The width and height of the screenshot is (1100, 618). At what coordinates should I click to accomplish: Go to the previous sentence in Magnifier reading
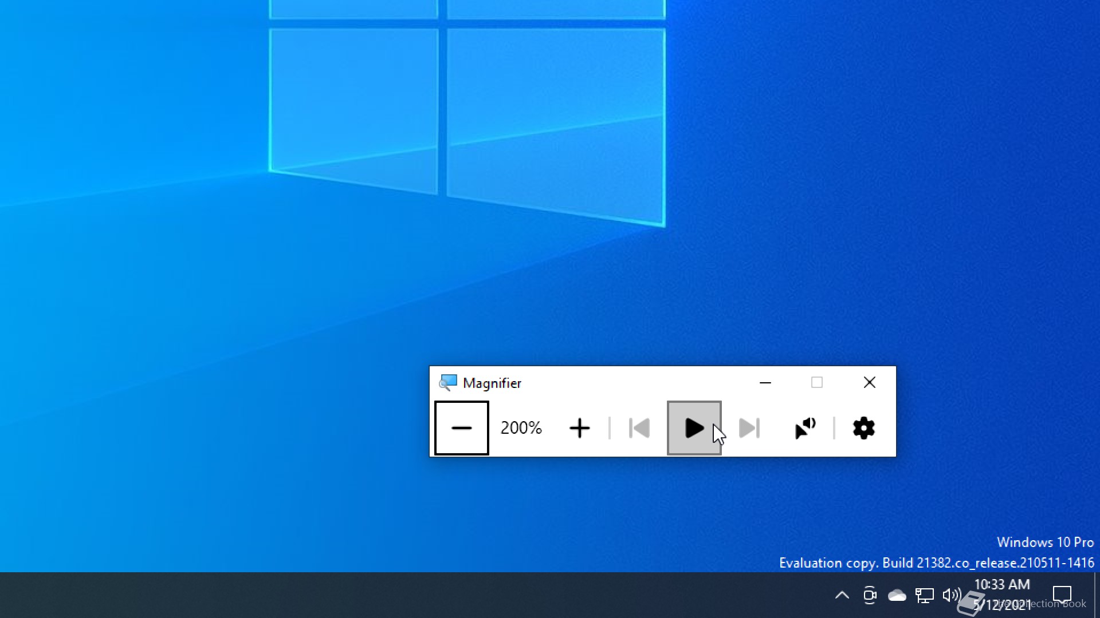pos(639,428)
